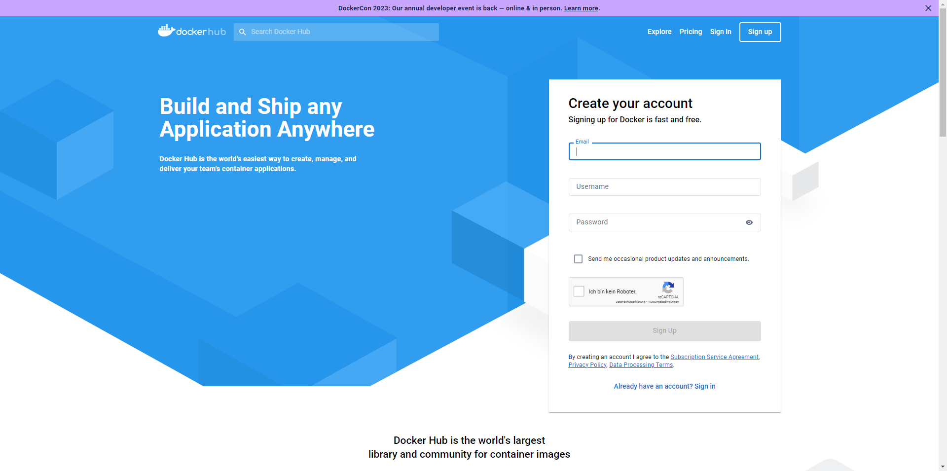Click the header Sign up button
Screen dimensions: 947x471
pyautogui.click(x=760, y=32)
